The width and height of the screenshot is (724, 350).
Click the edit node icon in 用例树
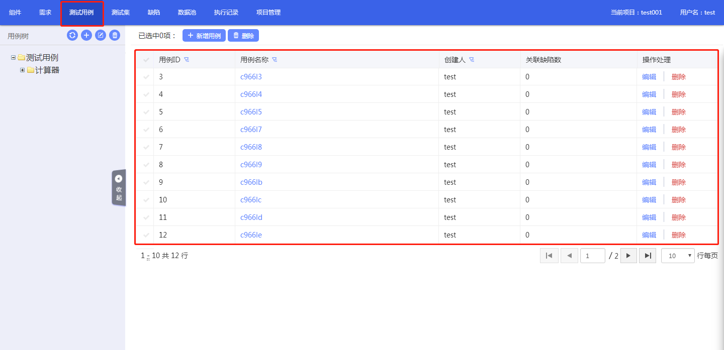click(x=101, y=35)
